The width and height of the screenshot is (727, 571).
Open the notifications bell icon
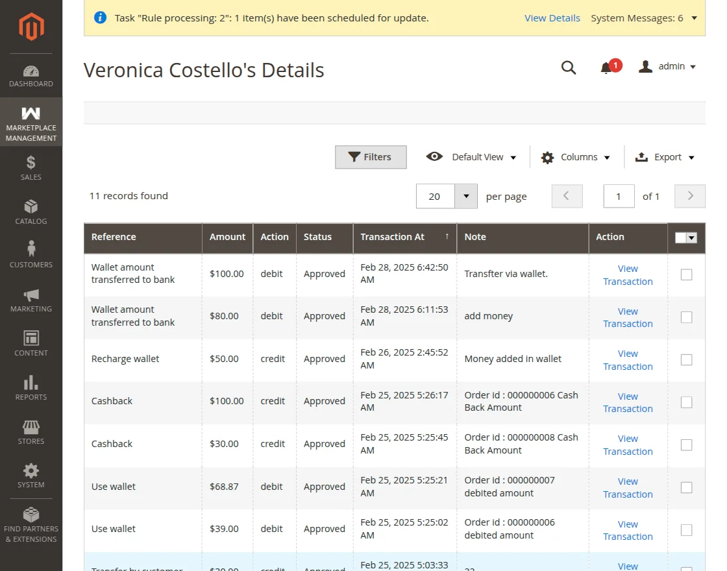point(606,67)
